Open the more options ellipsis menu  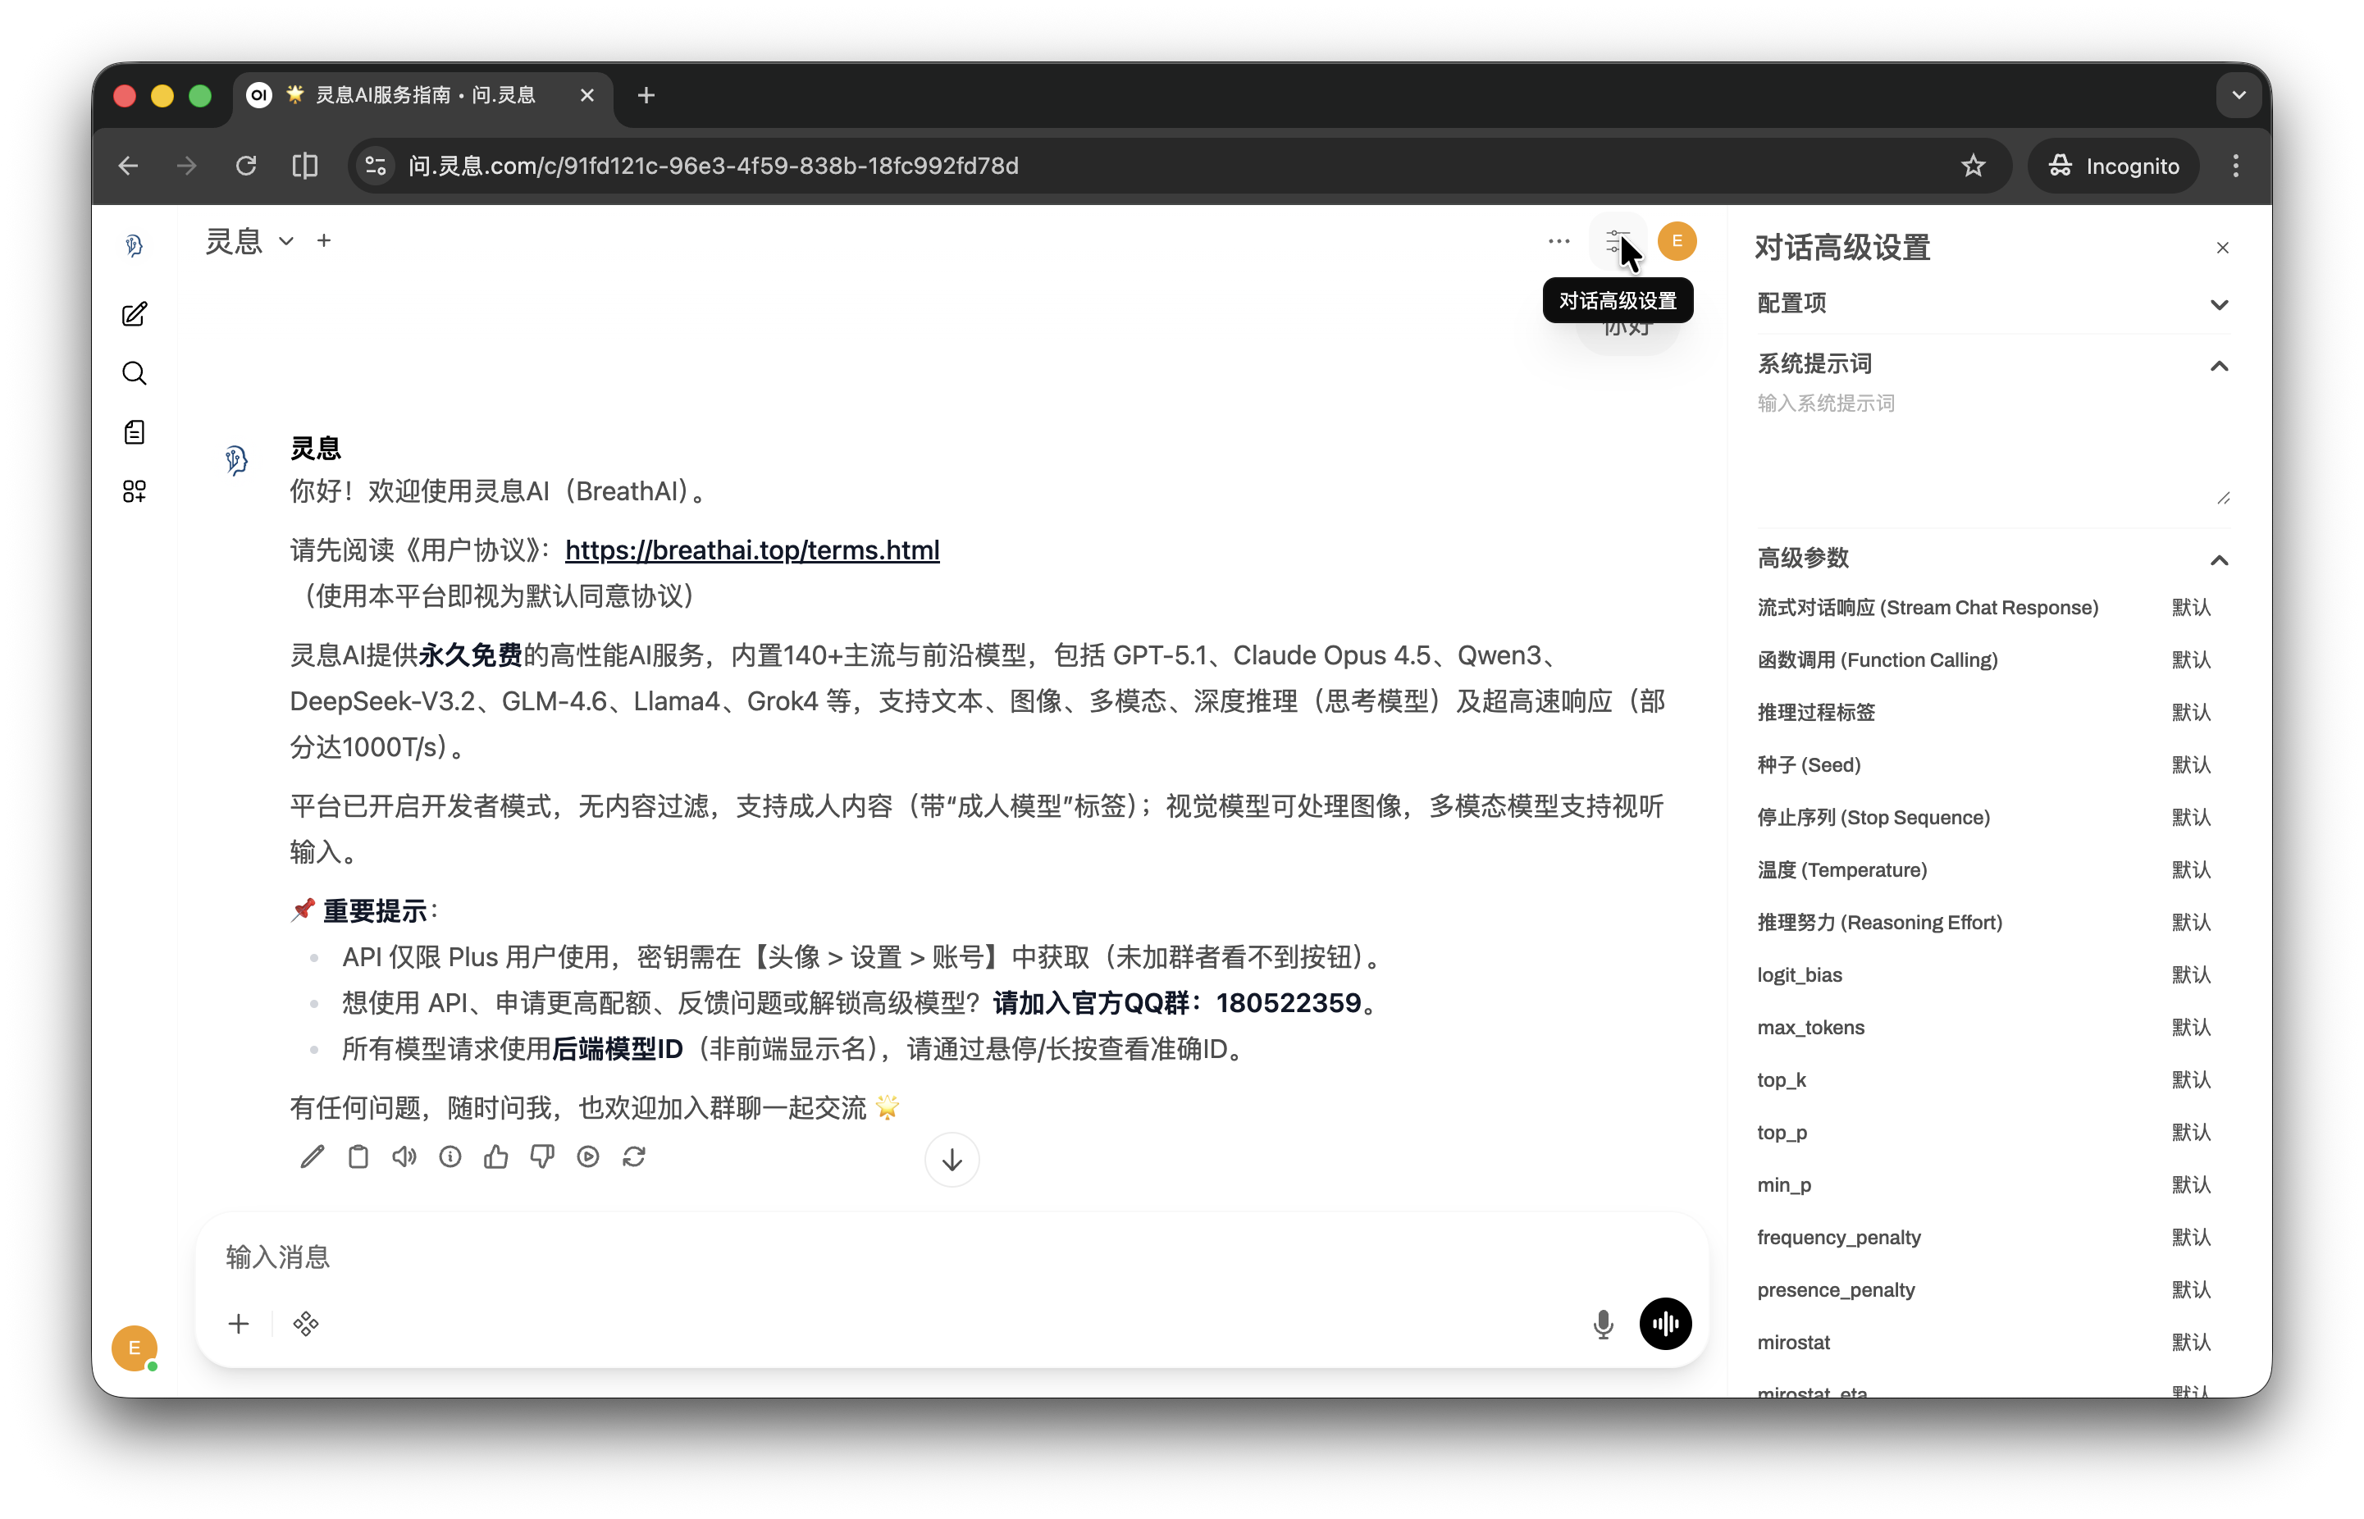1559,239
